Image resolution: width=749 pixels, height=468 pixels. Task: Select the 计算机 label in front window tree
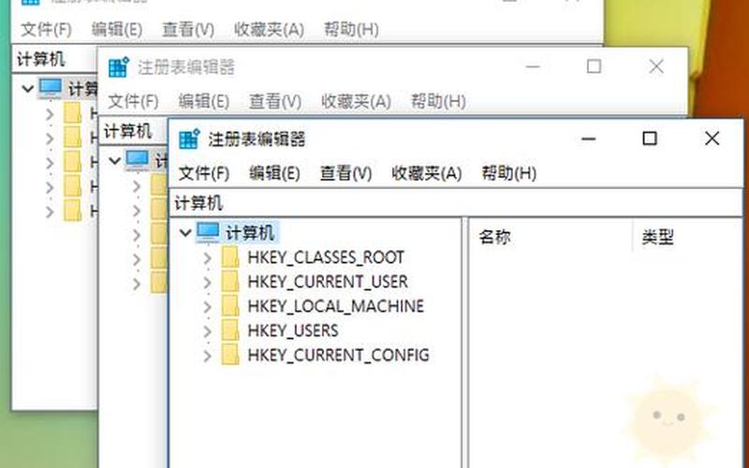point(250,233)
